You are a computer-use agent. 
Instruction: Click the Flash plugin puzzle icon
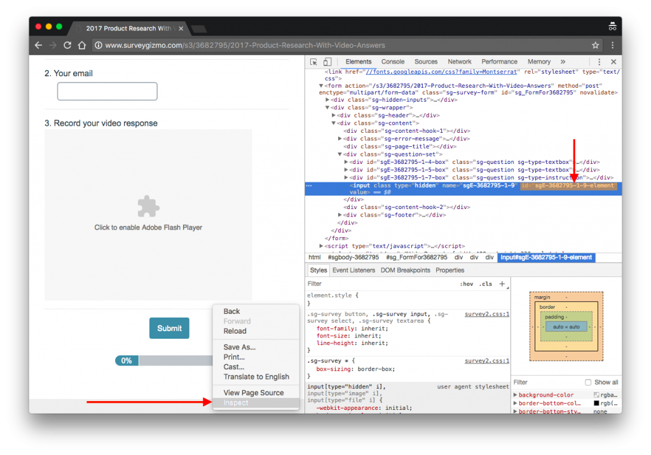148,207
